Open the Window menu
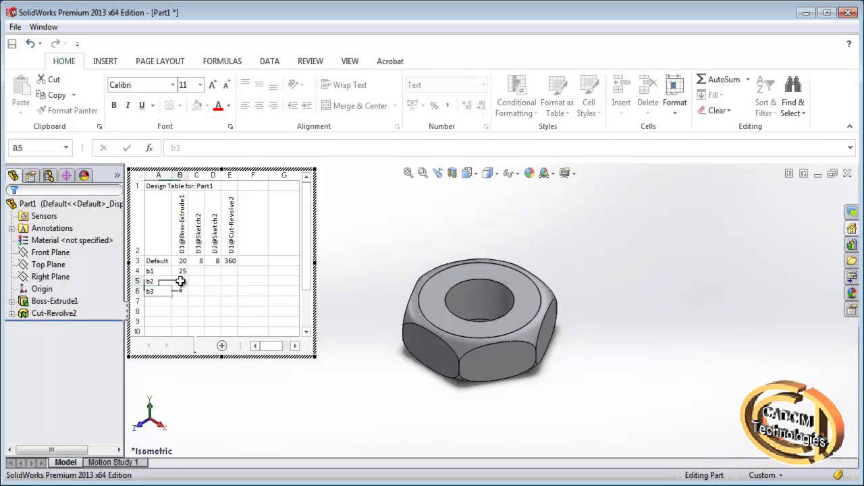The width and height of the screenshot is (864, 486). (x=43, y=27)
